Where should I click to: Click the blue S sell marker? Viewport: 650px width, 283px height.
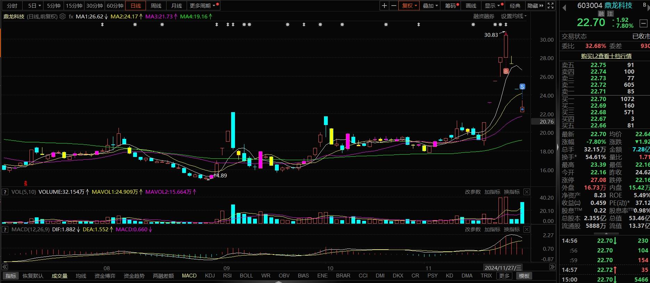(522, 86)
